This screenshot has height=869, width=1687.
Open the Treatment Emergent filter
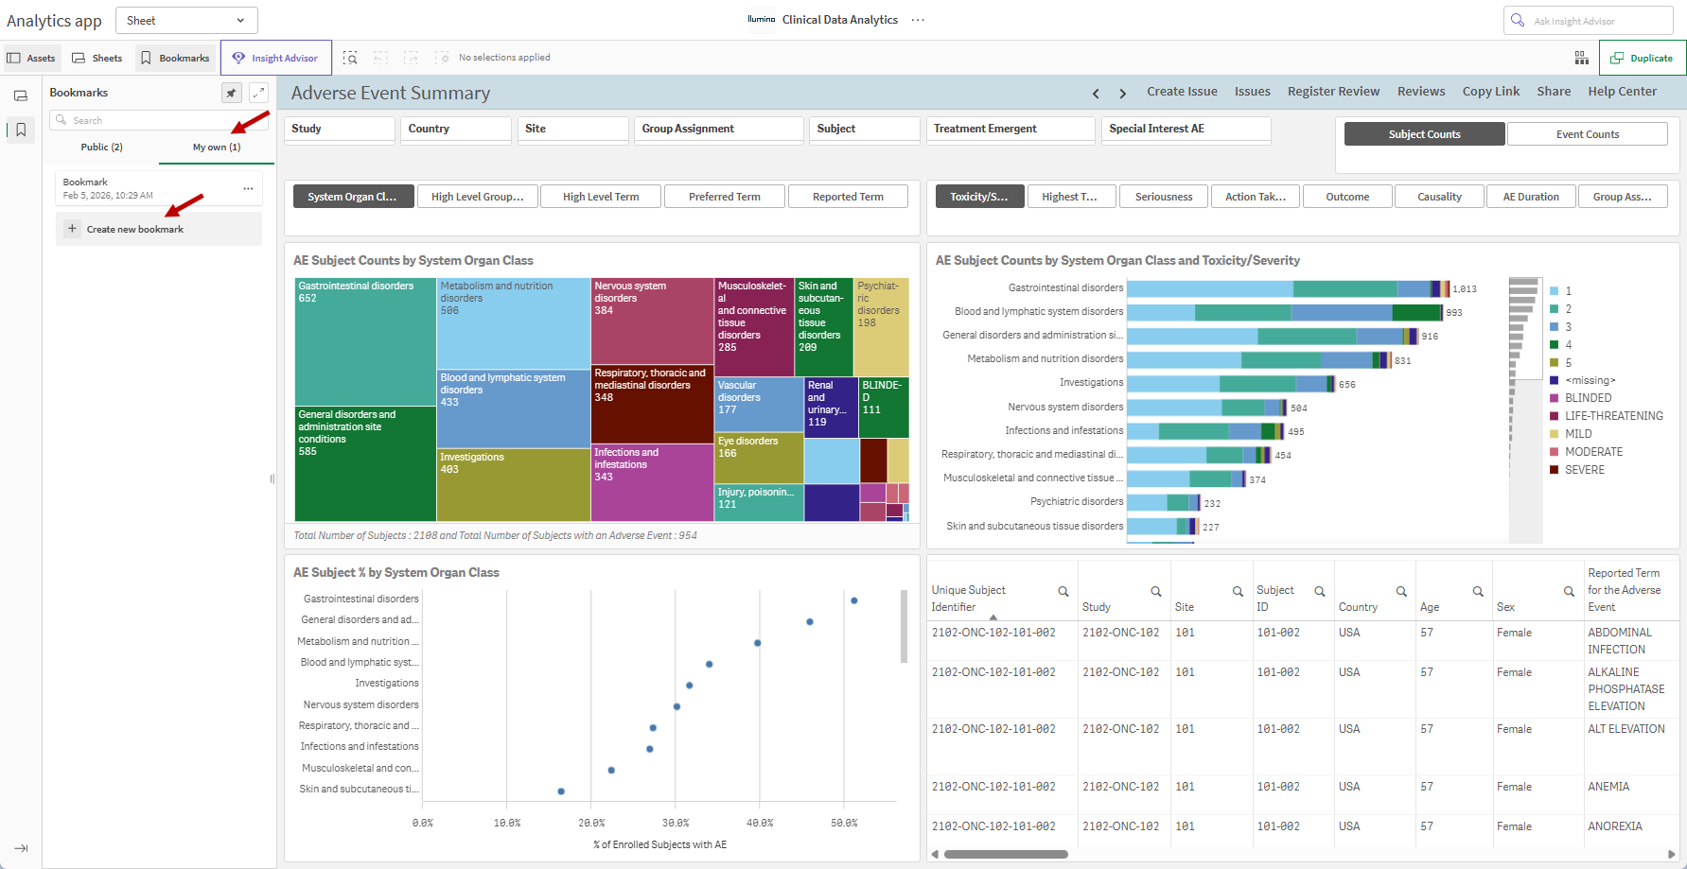tap(1010, 129)
